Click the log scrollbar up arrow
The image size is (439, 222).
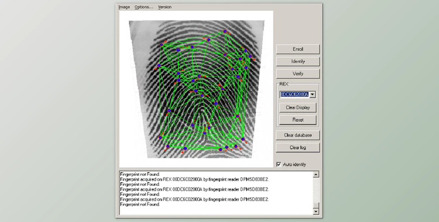316,175
